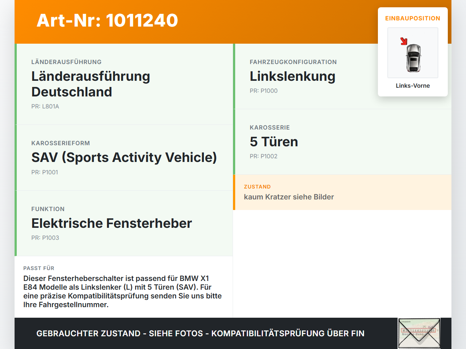Click the ZUSTAND warning section marker
The image size is (466, 349).
click(x=234, y=192)
